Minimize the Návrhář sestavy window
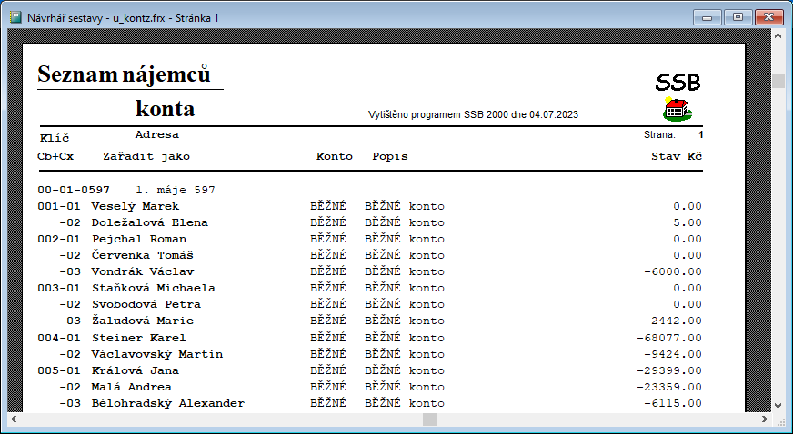 tap(707, 16)
